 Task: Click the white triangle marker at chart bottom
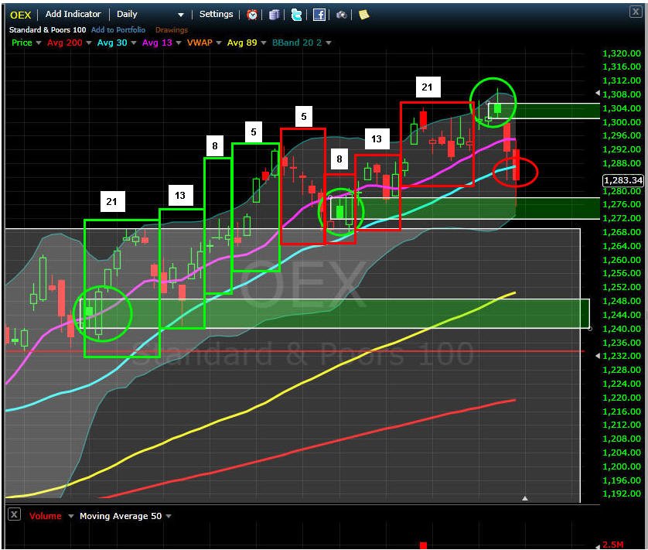click(x=525, y=498)
